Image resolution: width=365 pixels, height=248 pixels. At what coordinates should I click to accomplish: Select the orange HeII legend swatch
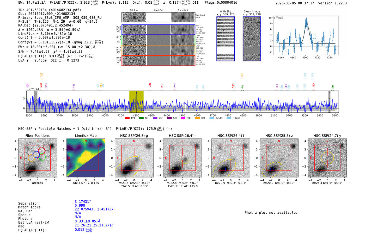197,118
